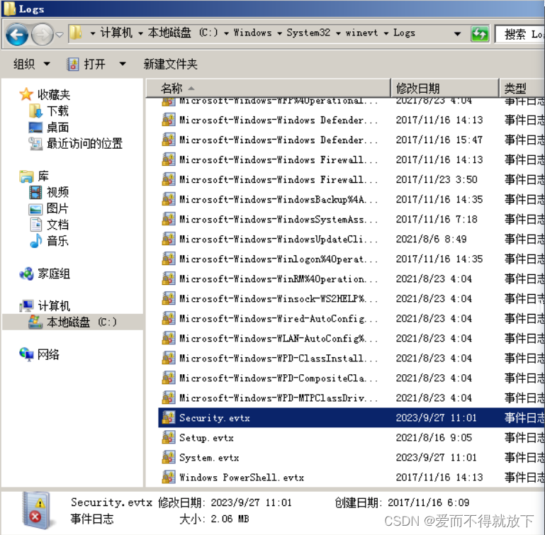
Task: Select Winlogon%4Operat log file icon
Action: (169, 259)
